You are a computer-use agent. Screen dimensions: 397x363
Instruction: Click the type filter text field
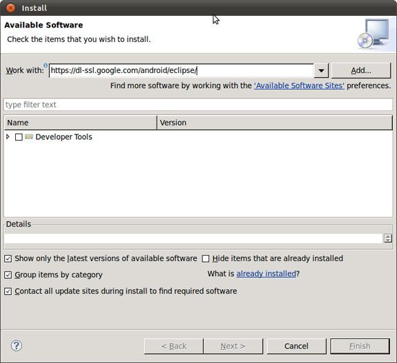point(198,105)
